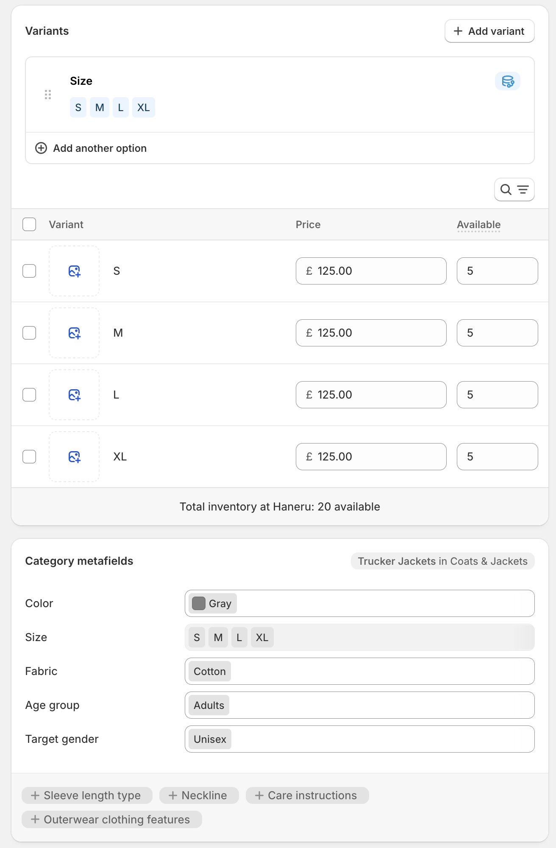Add image for the S variant
556x848 pixels.
[74, 271]
